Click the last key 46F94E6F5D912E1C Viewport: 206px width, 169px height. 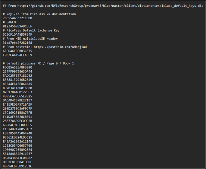pyautogui.click(x=17, y=166)
